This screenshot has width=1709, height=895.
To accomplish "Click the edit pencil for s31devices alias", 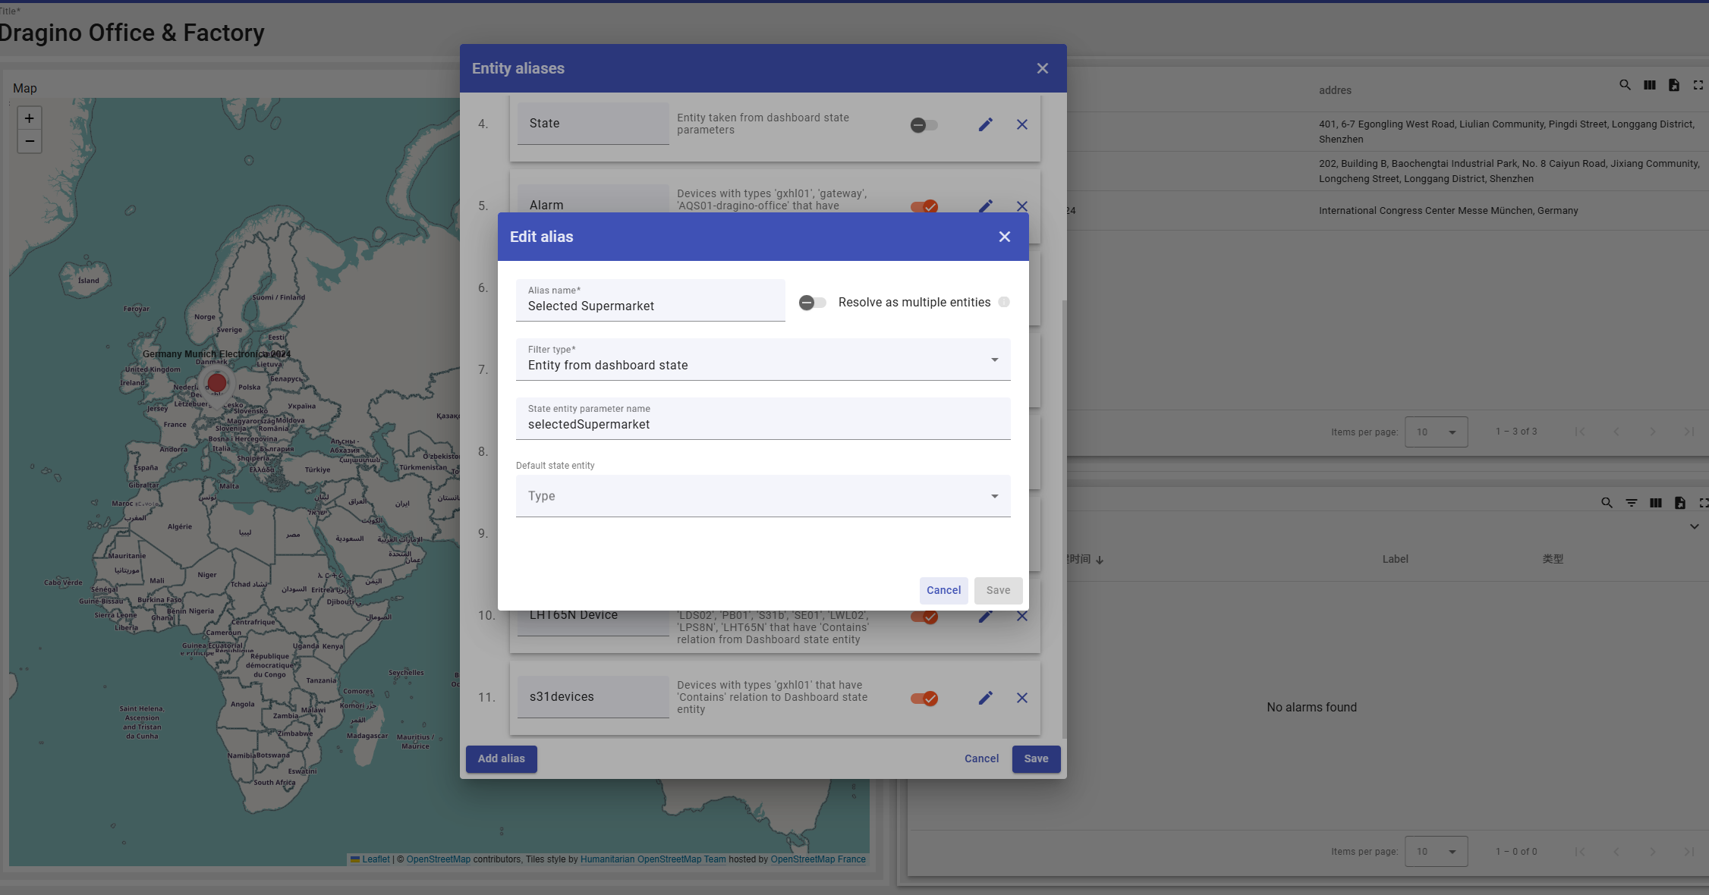I will tap(985, 698).
